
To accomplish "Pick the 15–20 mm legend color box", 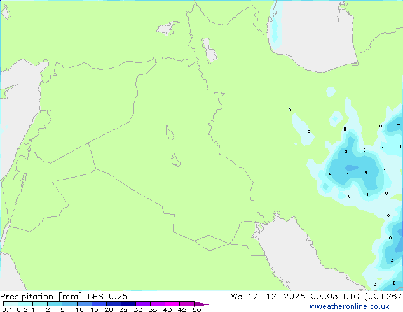I will 99,304.
